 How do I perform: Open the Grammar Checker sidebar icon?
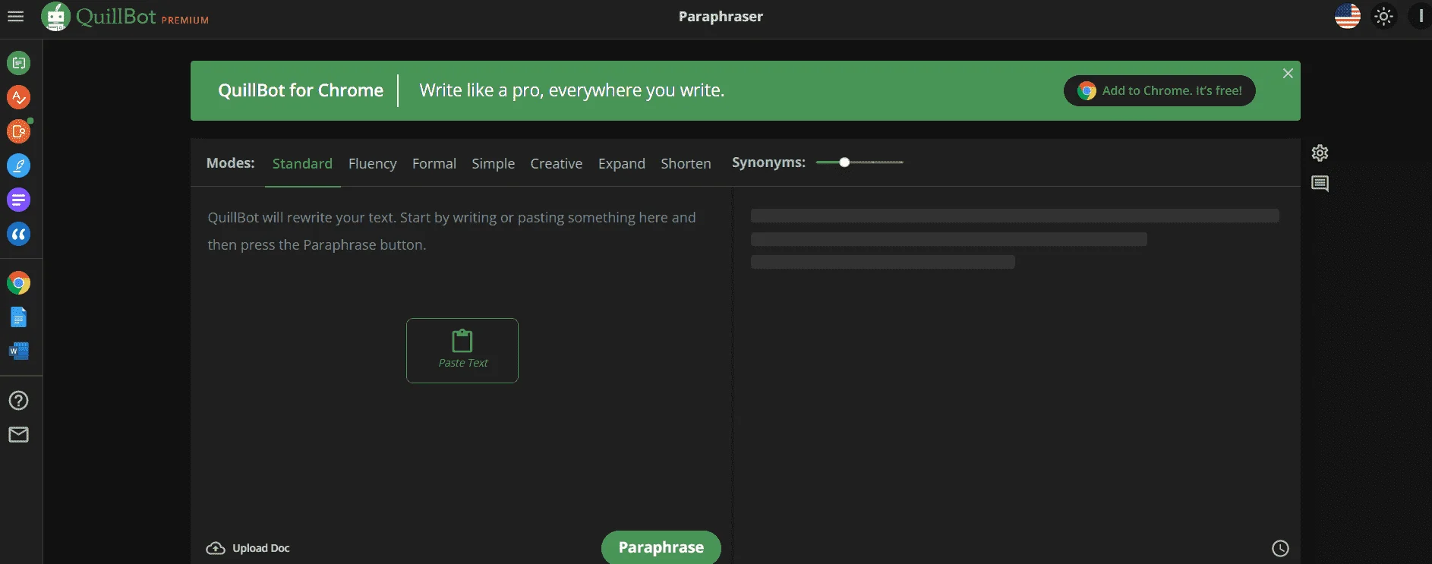[x=19, y=97]
